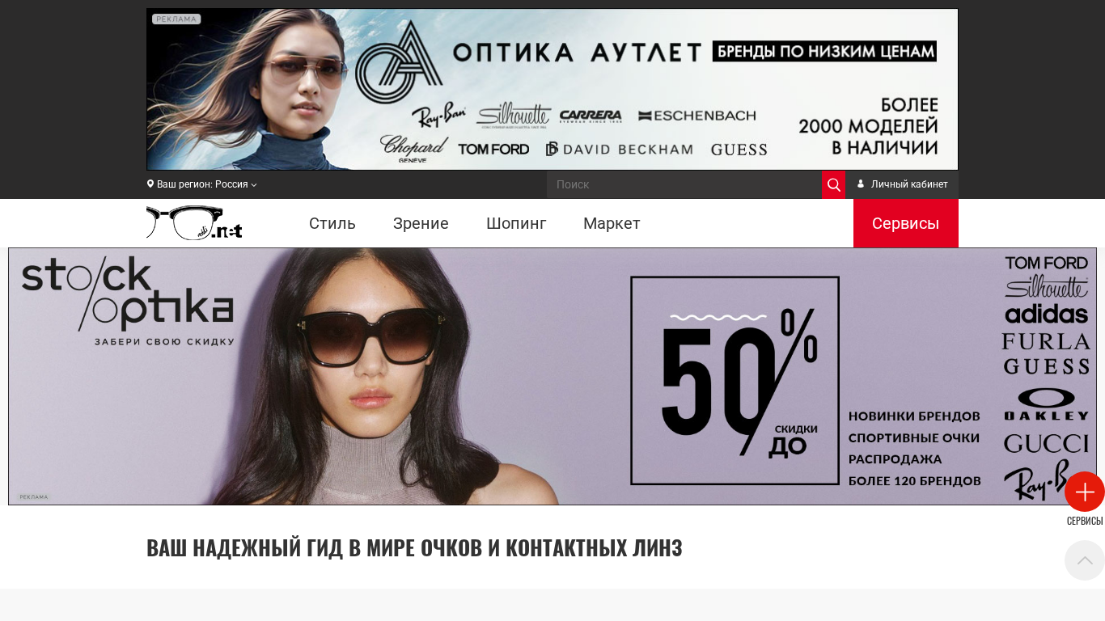Click the Оптика Аутлет logo in banner
Screen dimensions: 1105x621
tap(400, 61)
